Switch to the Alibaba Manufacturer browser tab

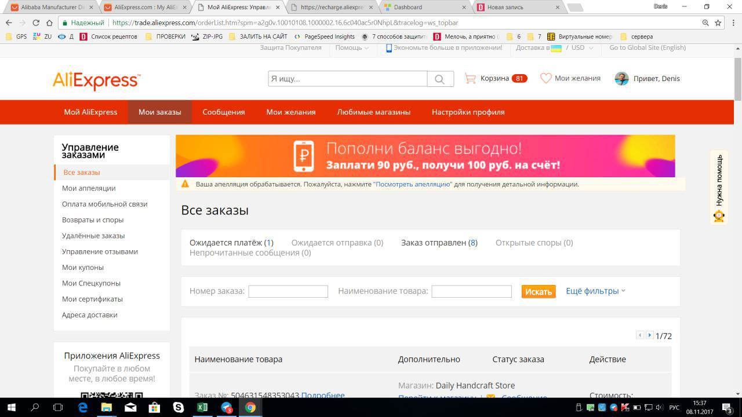click(51, 8)
